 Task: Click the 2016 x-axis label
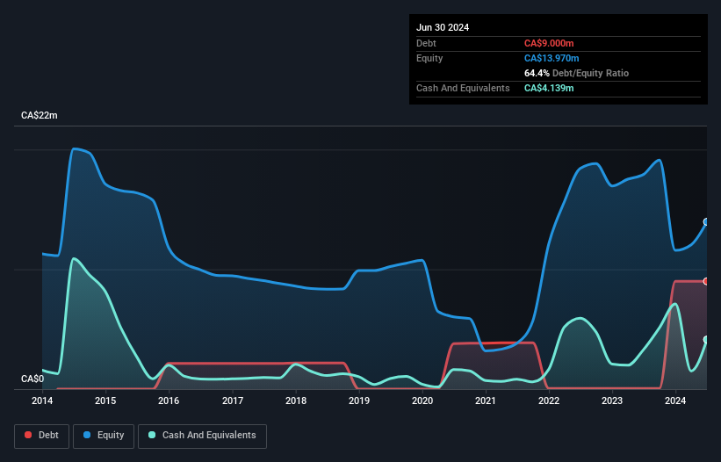[169, 401]
